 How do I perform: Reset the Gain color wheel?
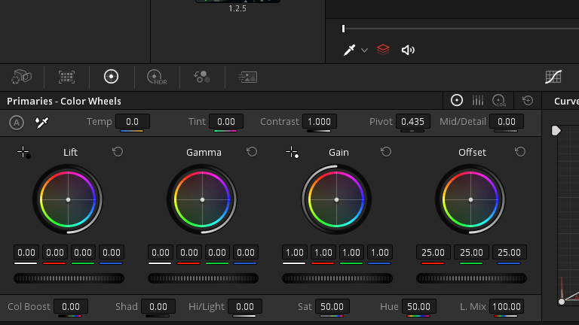pyautogui.click(x=386, y=152)
